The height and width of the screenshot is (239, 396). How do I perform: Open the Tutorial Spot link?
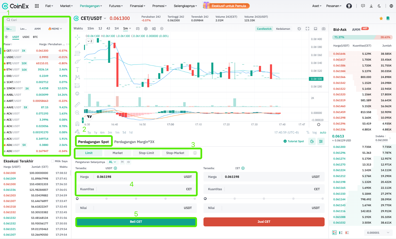coord(294,141)
